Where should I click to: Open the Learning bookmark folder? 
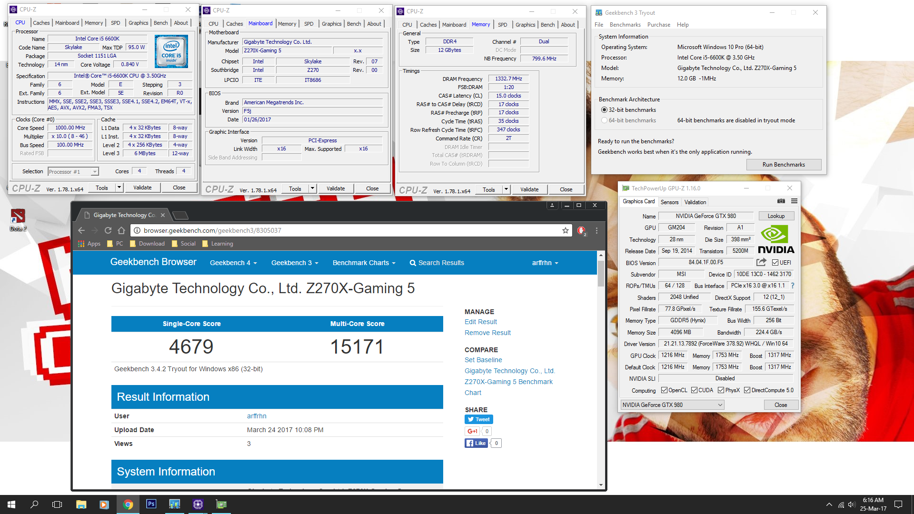(218, 244)
